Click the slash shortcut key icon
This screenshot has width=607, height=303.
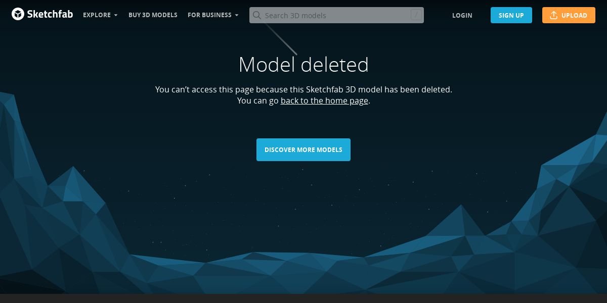click(x=416, y=15)
